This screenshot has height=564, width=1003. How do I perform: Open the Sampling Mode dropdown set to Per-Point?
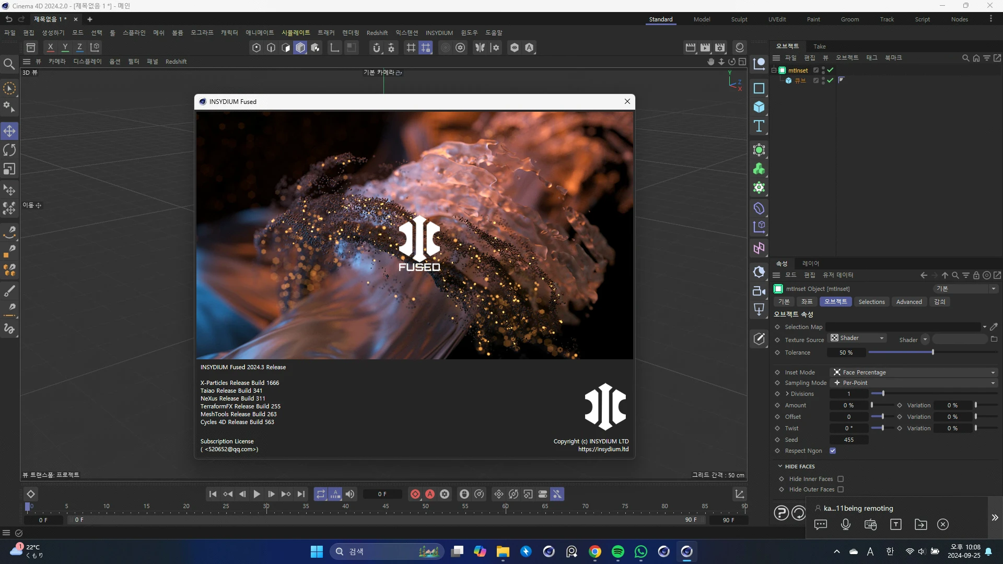[914, 383]
